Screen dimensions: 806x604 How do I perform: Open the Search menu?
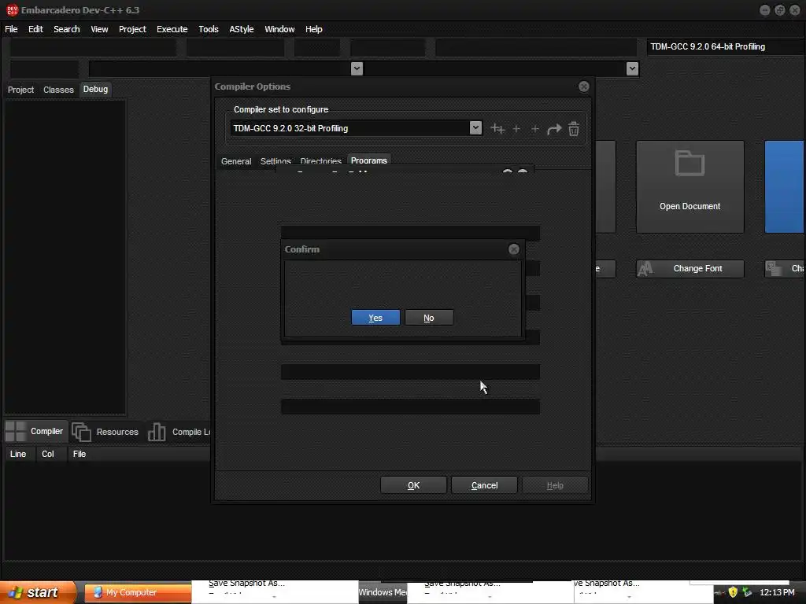pyautogui.click(x=67, y=29)
